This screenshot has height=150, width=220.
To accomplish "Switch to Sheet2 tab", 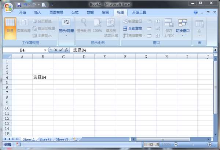I will pyautogui.click(x=45, y=139).
